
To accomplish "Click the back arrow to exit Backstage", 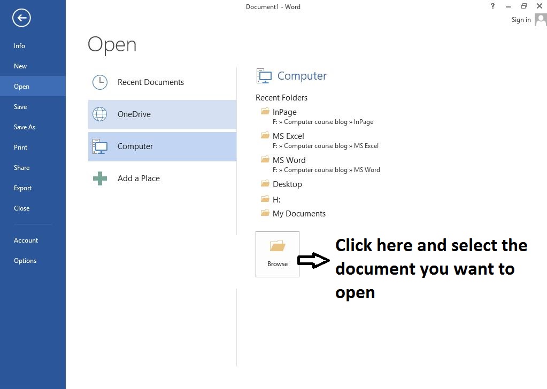I will pyautogui.click(x=21, y=18).
